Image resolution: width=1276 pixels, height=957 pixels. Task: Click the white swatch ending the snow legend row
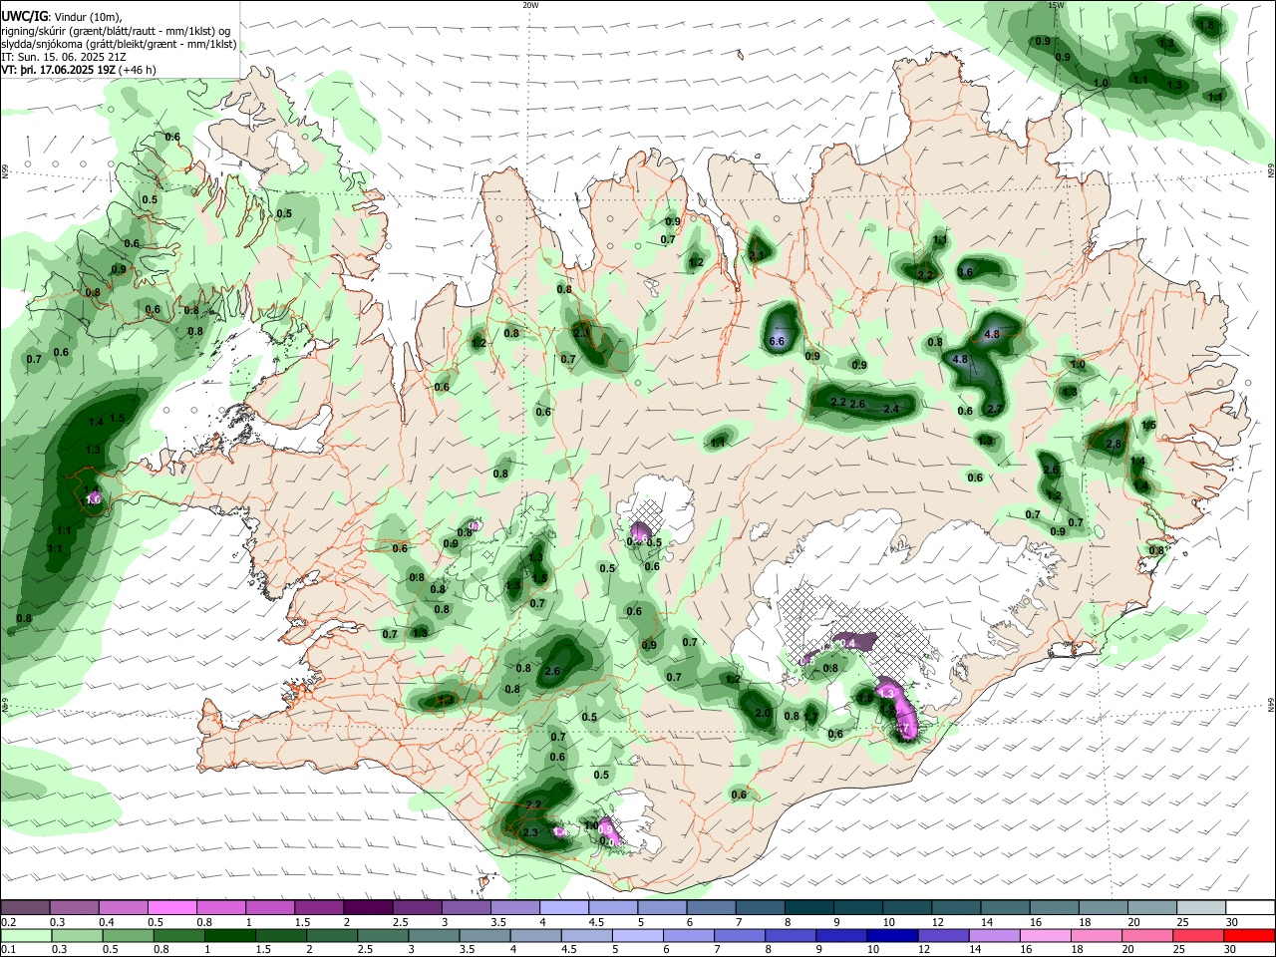pos(1249,908)
